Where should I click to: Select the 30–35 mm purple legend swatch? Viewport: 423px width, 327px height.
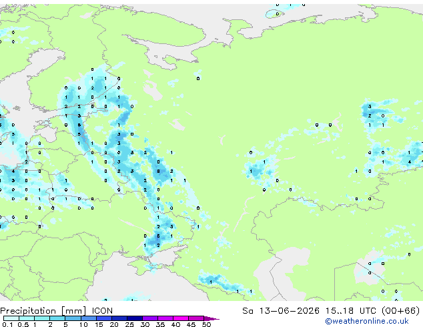[x=149, y=318]
